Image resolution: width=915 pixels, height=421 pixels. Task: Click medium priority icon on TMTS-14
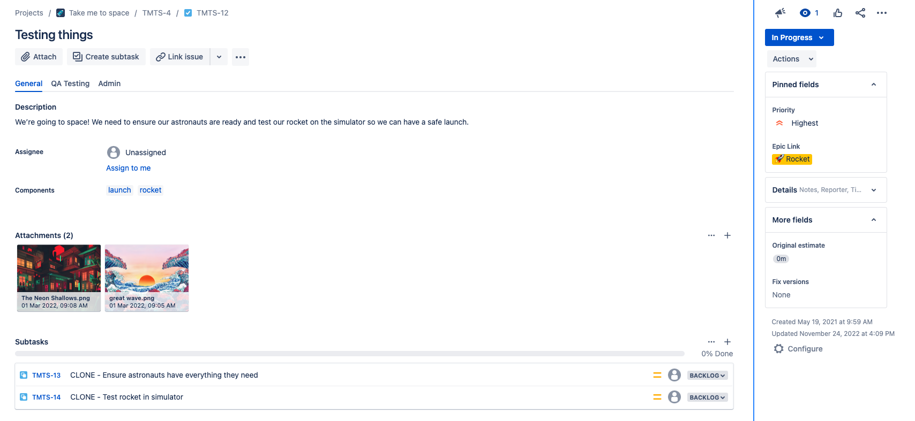pos(657,397)
